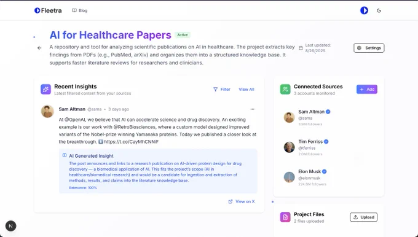Open the Filter option for insights
The height and width of the screenshot is (237, 418).
click(x=222, y=90)
